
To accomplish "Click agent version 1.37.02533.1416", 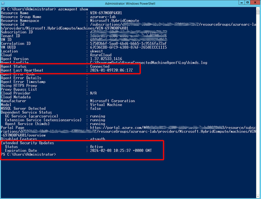I will pyautogui.click(x=106, y=59).
